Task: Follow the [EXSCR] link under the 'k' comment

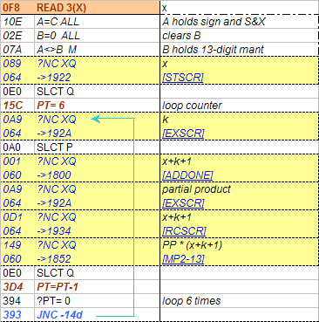Action: point(183,134)
